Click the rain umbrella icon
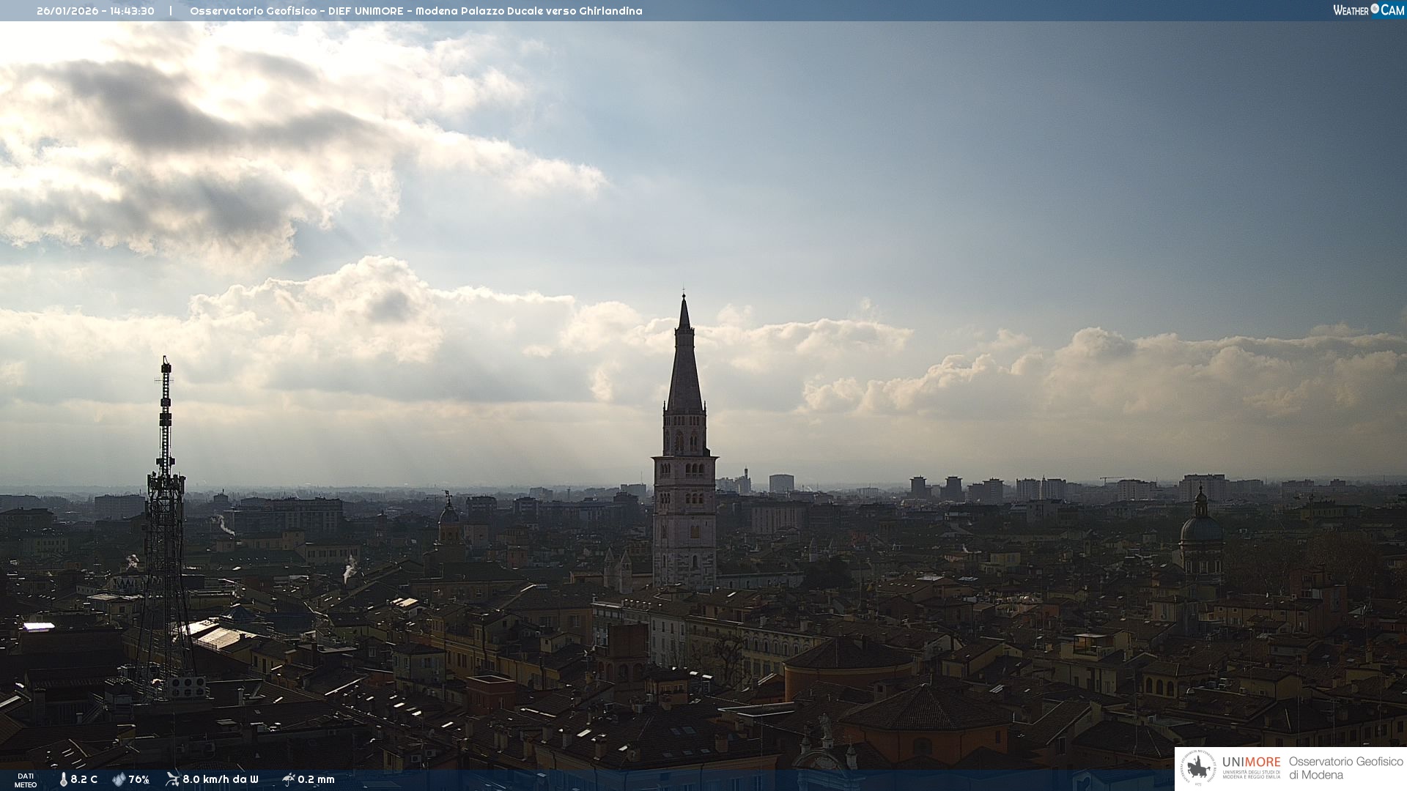This screenshot has height=791, width=1407. tap(289, 779)
